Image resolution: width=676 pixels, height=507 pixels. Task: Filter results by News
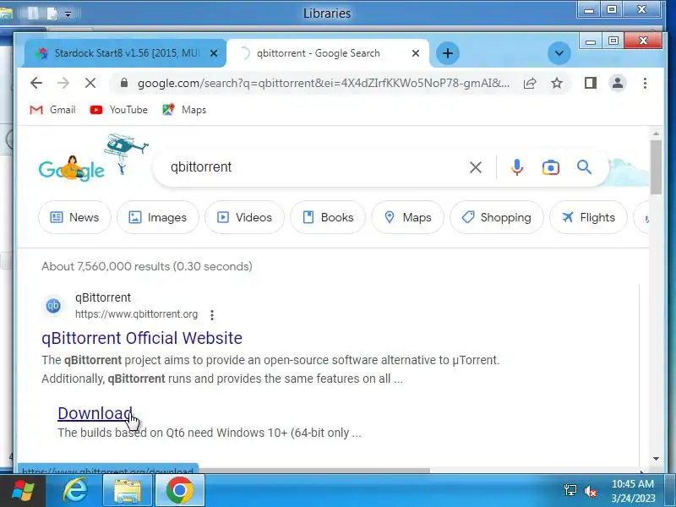74,217
